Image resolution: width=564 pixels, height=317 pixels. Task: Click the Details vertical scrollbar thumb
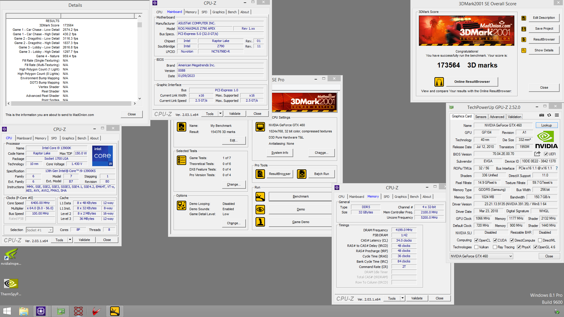click(x=140, y=25)
